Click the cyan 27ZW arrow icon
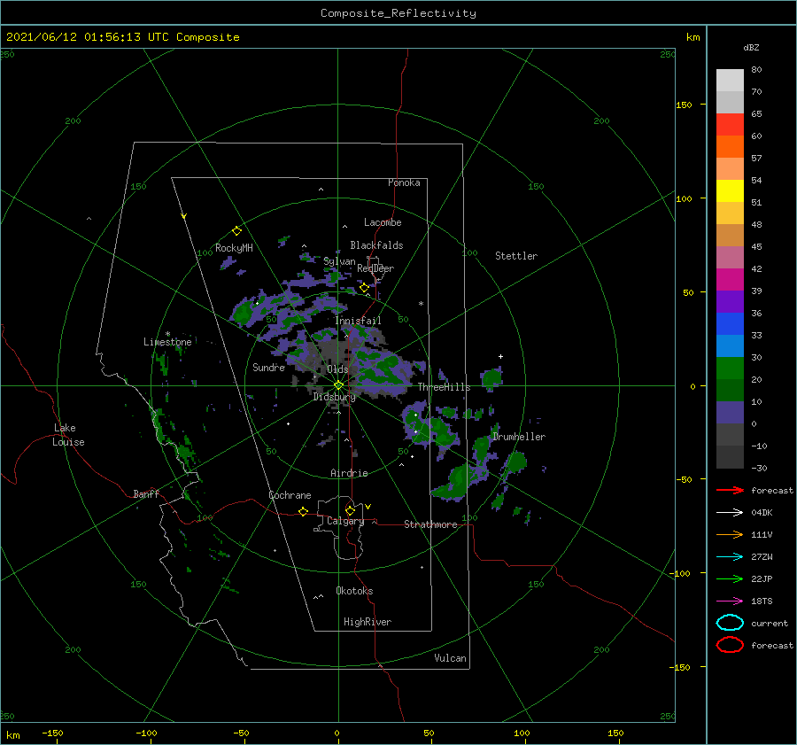Image resolution: width=797 pixels, height=745 pixels. [730, 557]
